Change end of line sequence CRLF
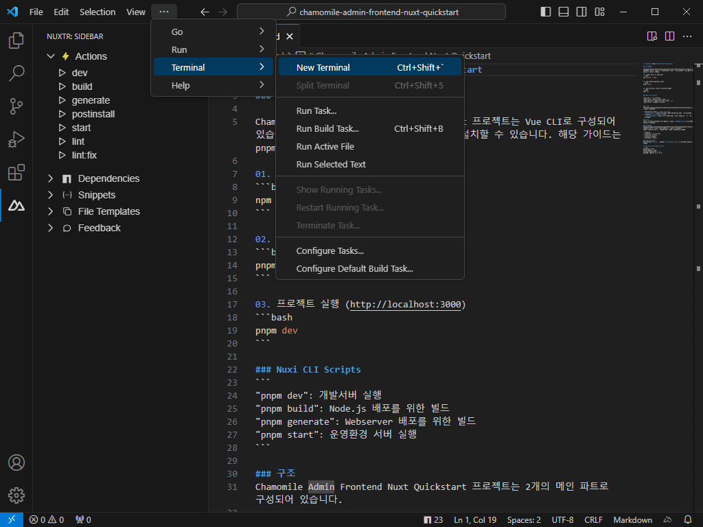 pos(593,520)
